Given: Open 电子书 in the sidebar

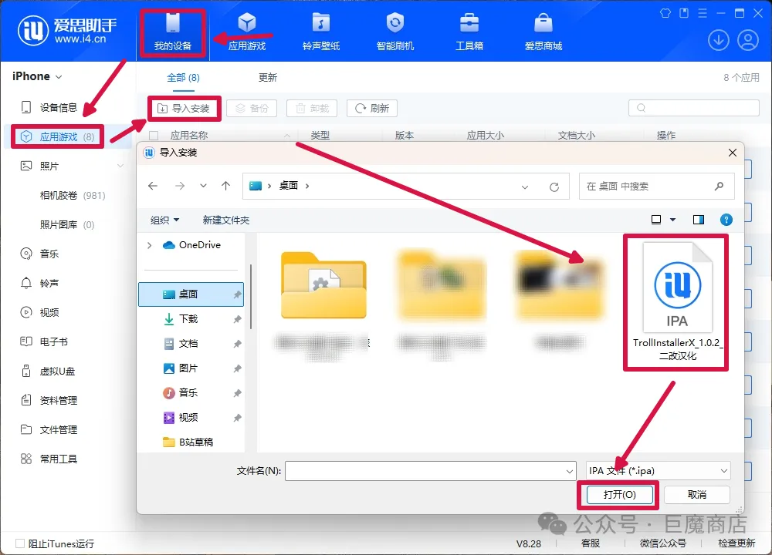Looking at the screenshot, I should point(53,341).
